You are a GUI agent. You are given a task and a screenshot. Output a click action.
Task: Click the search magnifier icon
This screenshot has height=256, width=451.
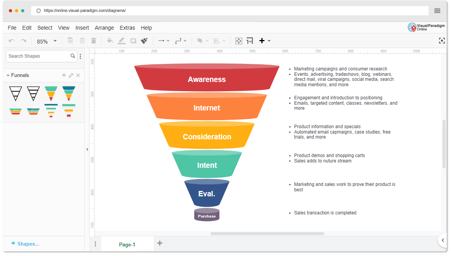(73, 56)
